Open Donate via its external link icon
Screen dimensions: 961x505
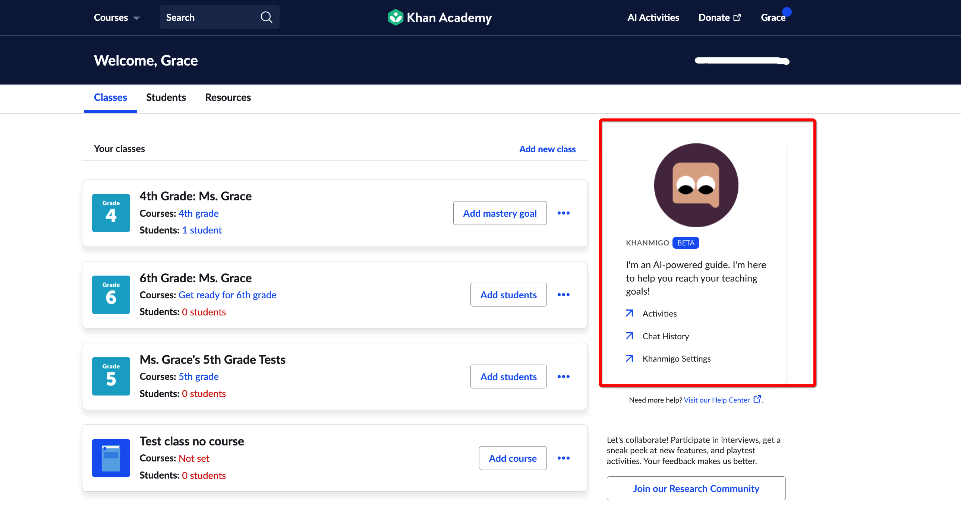(737, 17)
